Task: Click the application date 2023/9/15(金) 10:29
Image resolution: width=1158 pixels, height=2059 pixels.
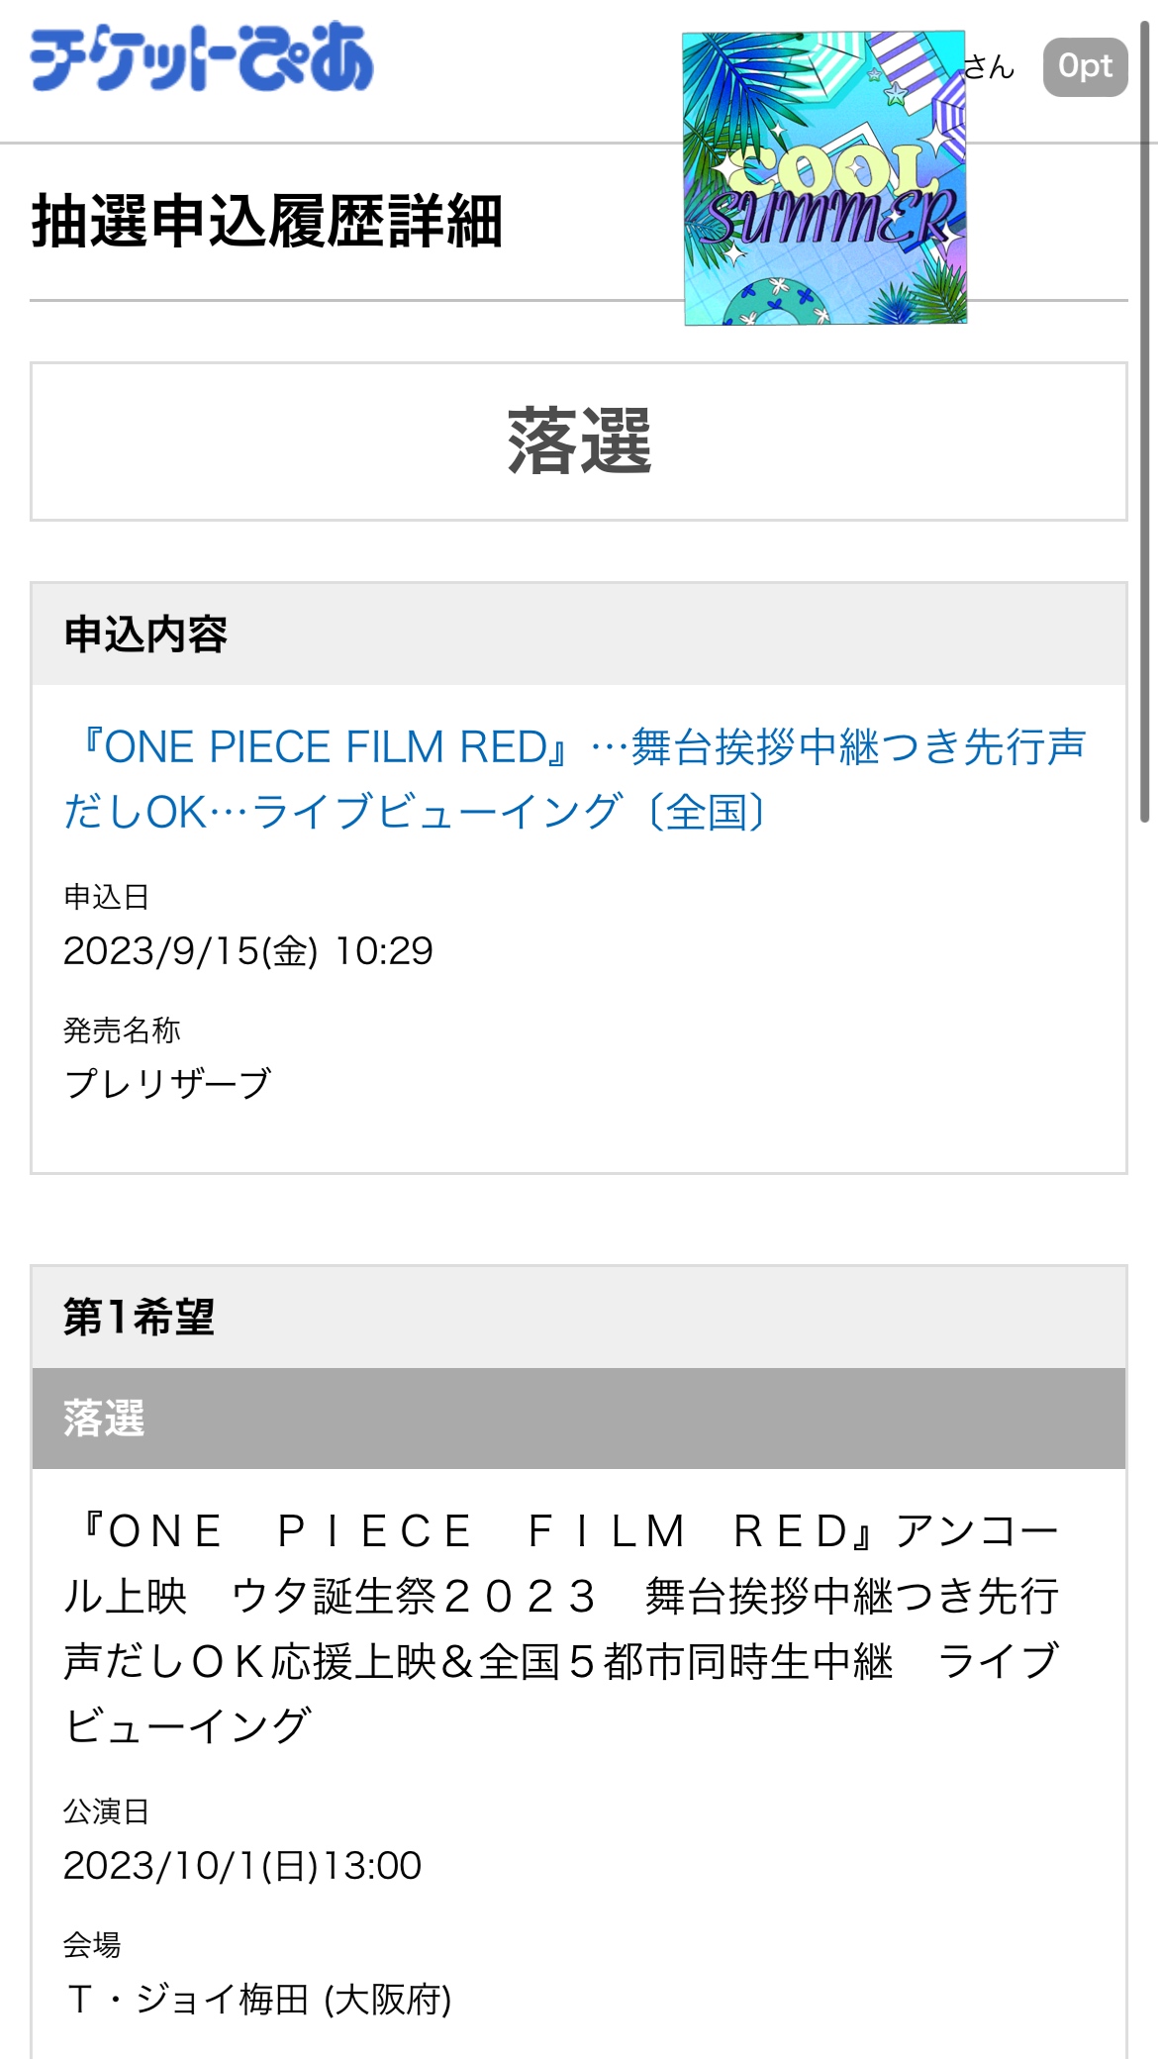Action: [247, 951]
